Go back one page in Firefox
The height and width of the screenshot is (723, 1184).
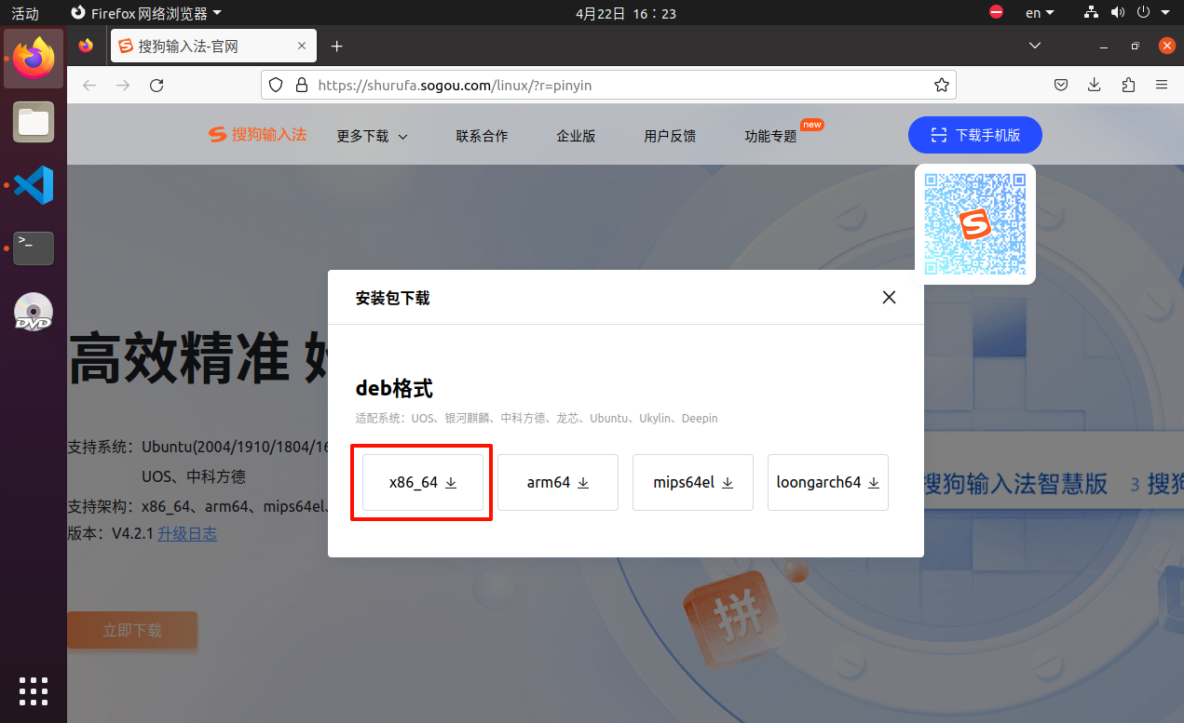[89, 86]
